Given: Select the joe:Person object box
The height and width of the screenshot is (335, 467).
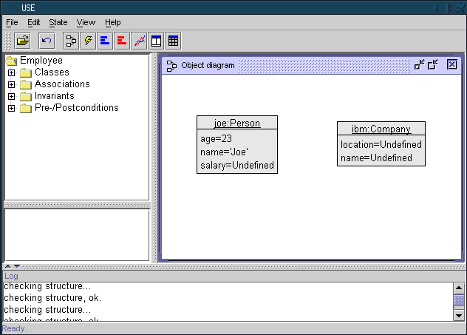Looking at the screenshot, I should (x=236, y=144).
